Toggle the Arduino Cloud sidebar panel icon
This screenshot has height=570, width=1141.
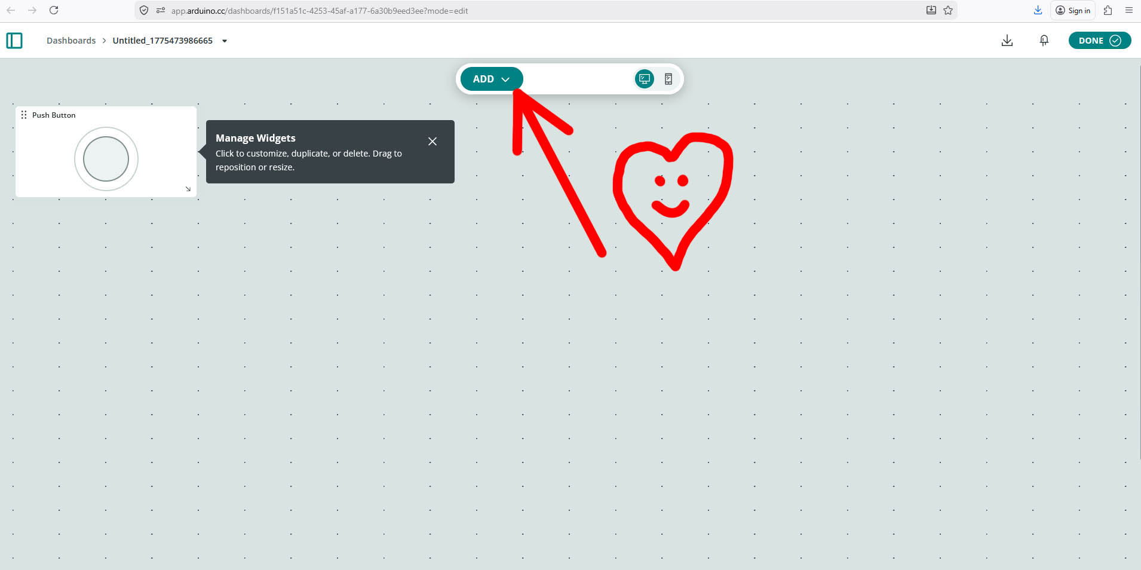14,41
